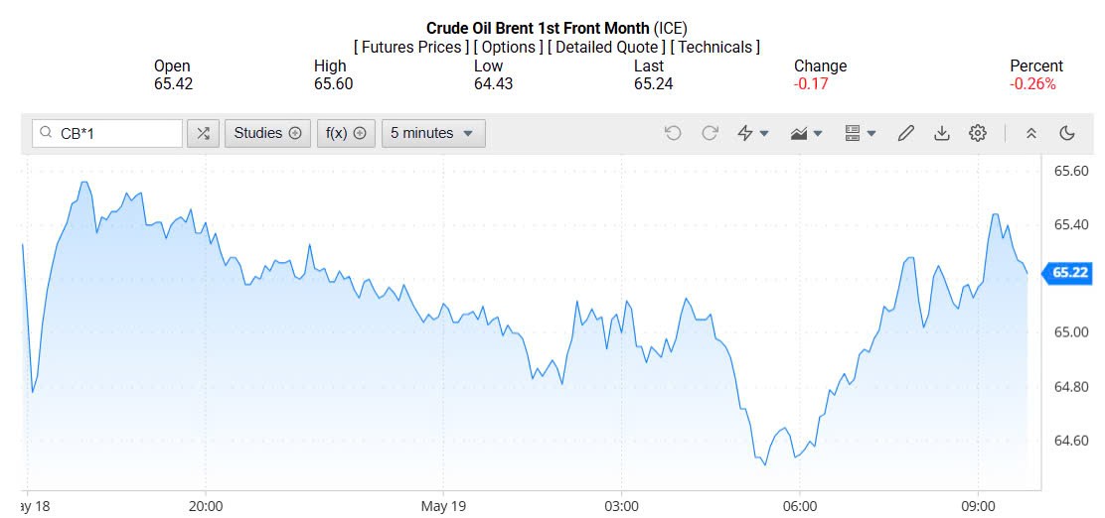Go to the Options link
Image resolution: width=1105 pixels, height=518 pixels.
click(508, 47)
